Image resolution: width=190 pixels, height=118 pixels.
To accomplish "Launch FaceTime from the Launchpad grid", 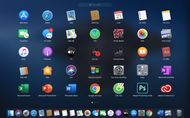I will (24, 34).
